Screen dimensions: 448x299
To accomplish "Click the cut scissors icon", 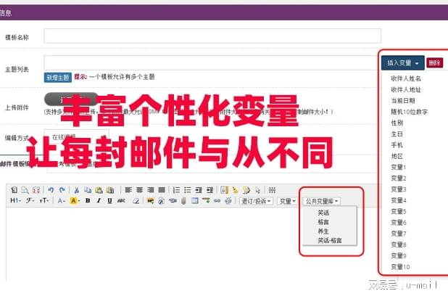I will [77, 190].
